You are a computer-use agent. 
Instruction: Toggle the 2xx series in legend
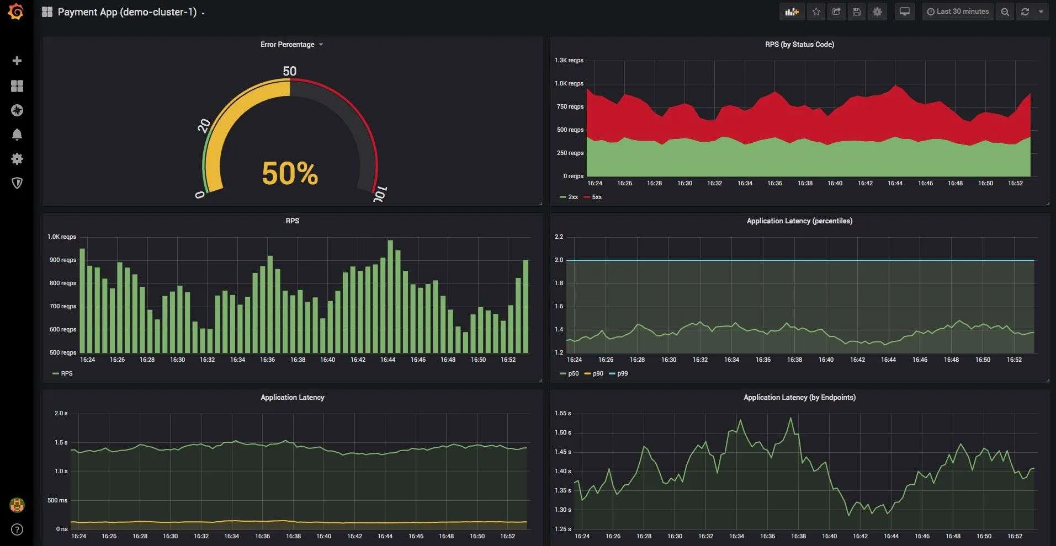tap(569, 197)
